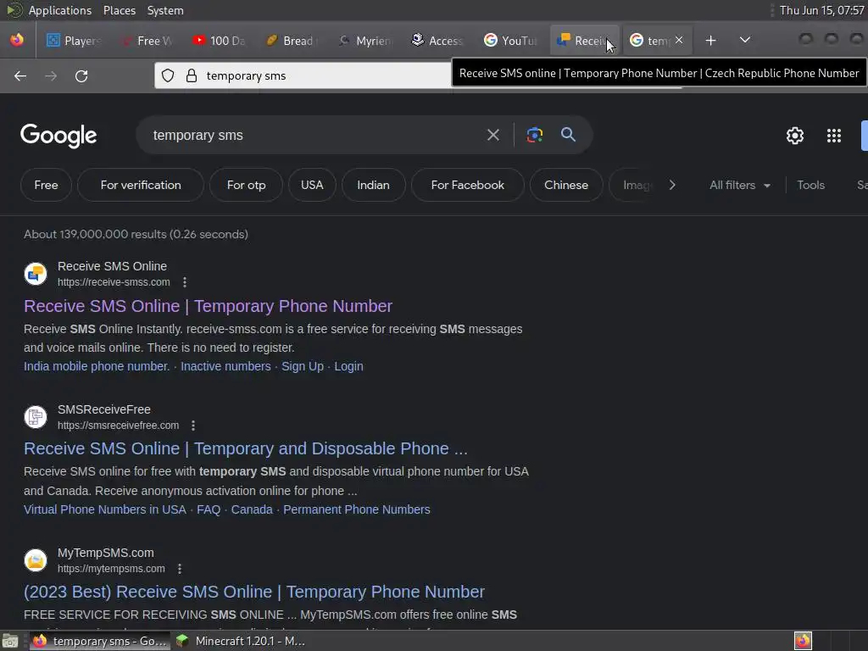The width and height of the screenshot is (868, 651).
Task: Submit search with magnifier icon
Action: coord(568,135)
